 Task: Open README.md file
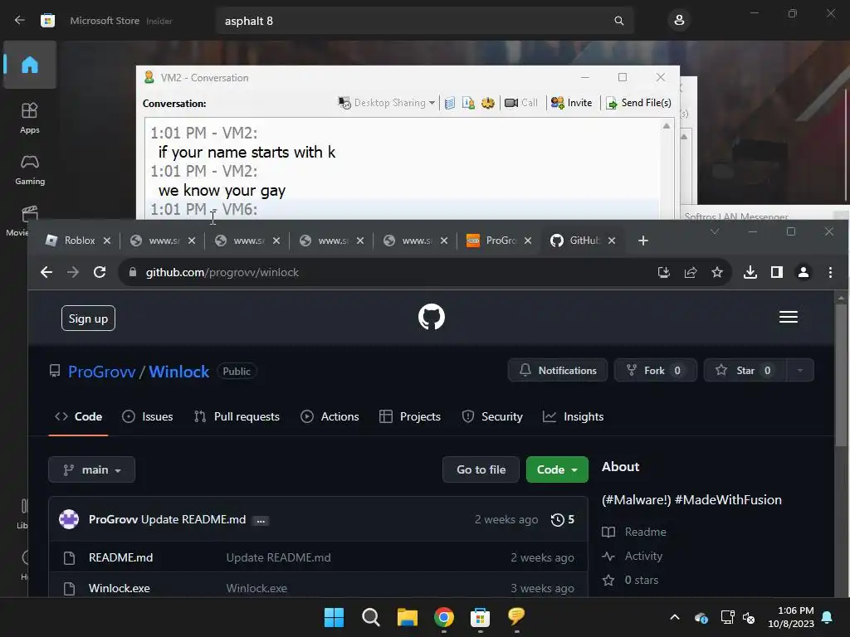pos(121,557)
